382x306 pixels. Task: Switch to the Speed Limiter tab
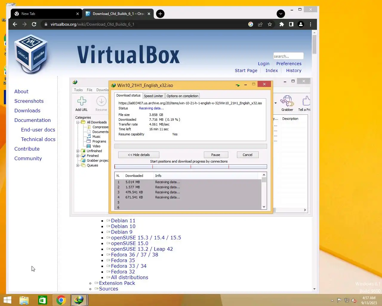coord(153,96)
